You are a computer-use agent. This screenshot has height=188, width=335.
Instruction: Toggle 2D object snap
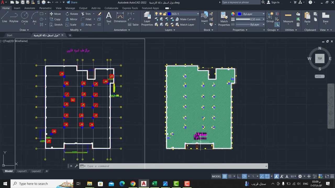tap(267, 176)
